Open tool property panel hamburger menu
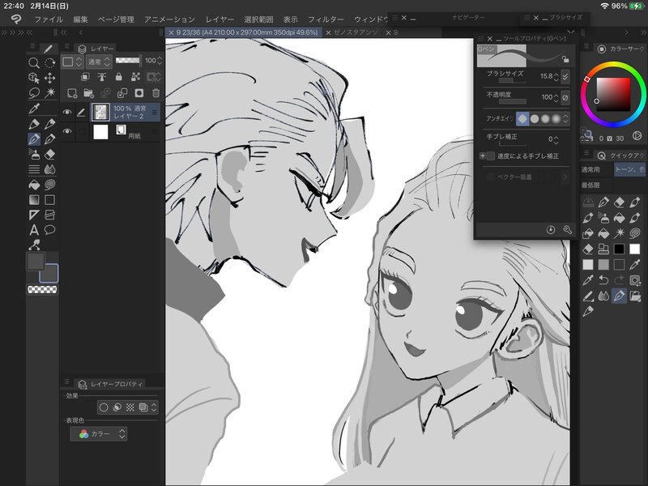 coord(480,38)
